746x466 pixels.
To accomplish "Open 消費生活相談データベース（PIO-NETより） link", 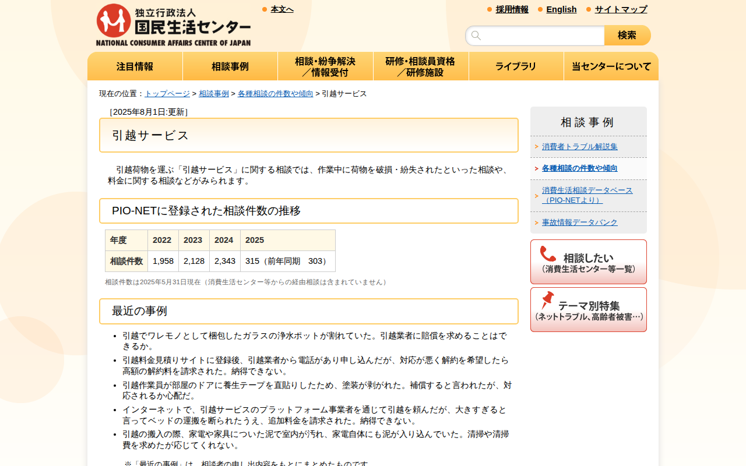I will (587, 195).
